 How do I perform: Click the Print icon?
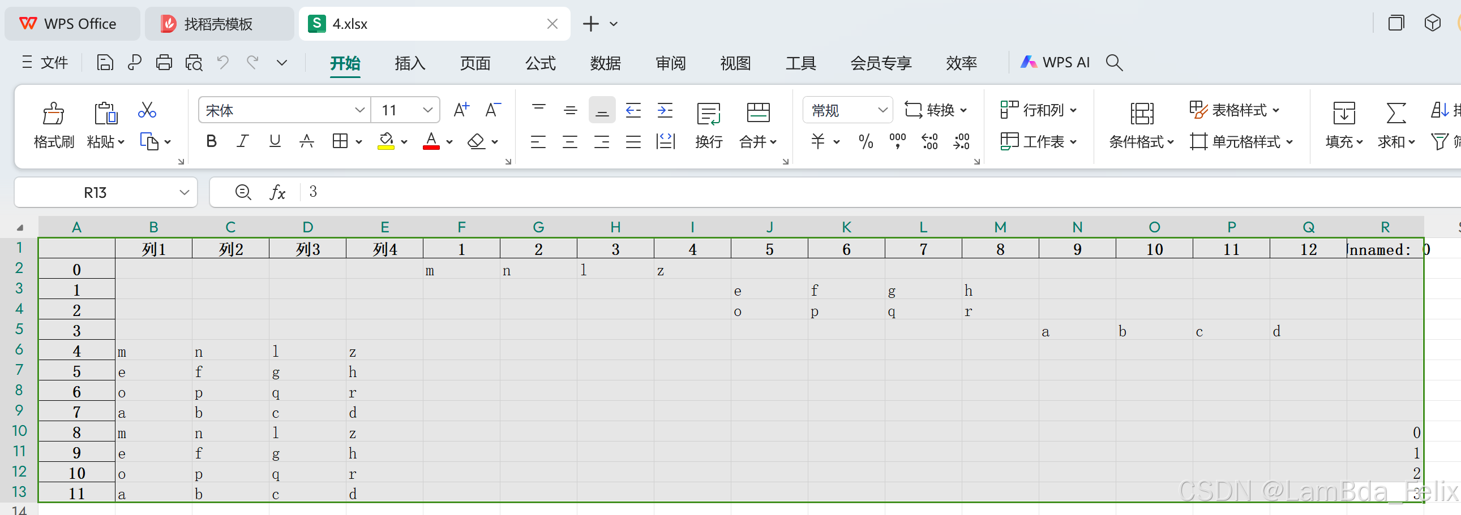(x=164, y=62)
